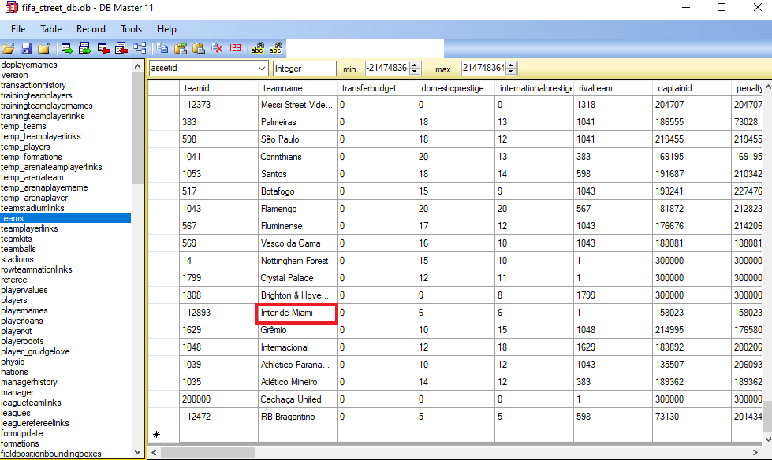The width and height of the screenshot is (772, 460).
Task: Open the Help menu
Action: [166, 29]
